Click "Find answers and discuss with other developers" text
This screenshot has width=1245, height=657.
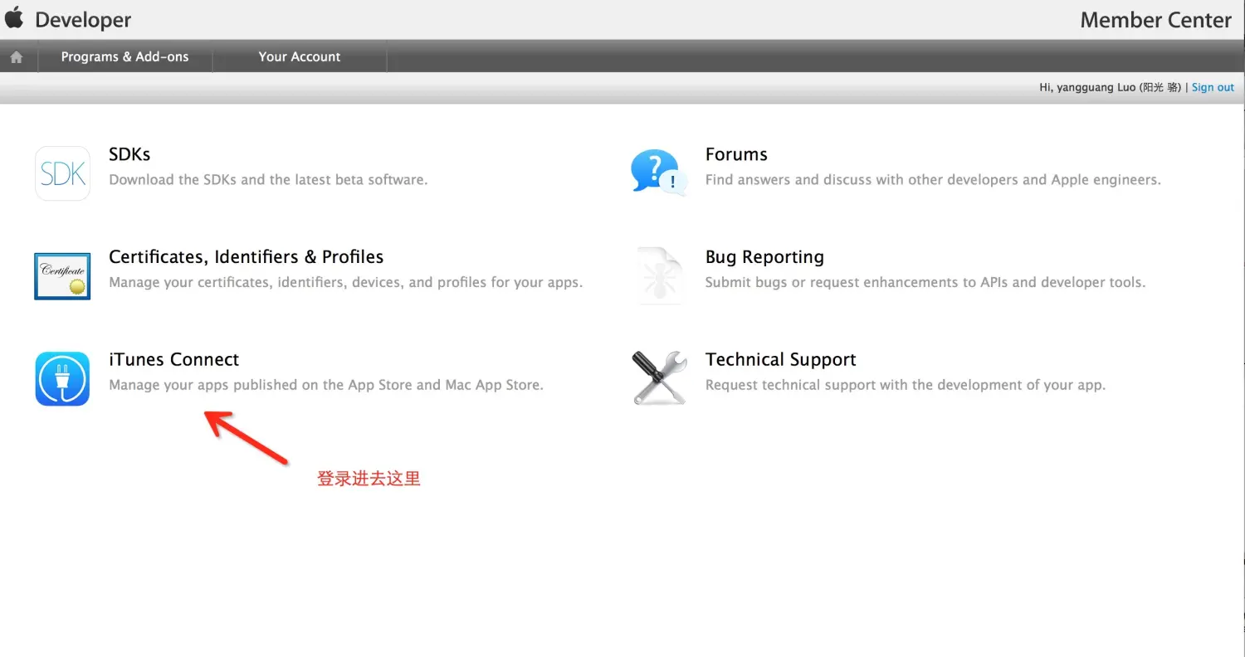[x=933, y=179]
